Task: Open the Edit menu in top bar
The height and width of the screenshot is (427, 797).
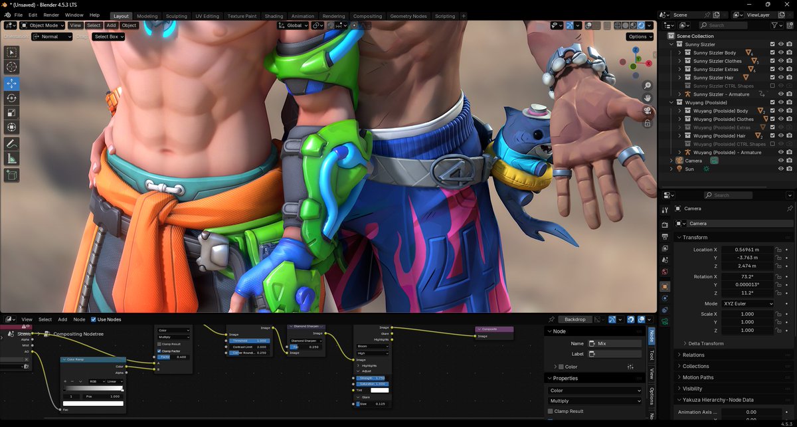Action: pyautogui.click(x=33, y=15)
